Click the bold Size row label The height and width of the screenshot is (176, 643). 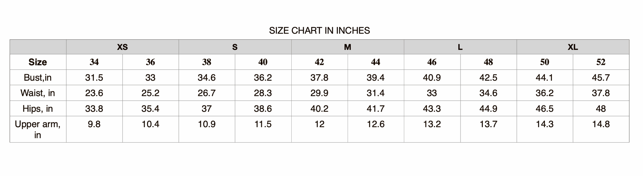(x=38, y=62)
